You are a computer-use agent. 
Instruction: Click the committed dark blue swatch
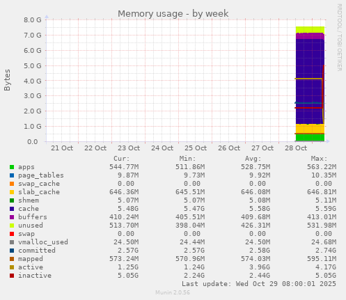click(x=12, y=251)
